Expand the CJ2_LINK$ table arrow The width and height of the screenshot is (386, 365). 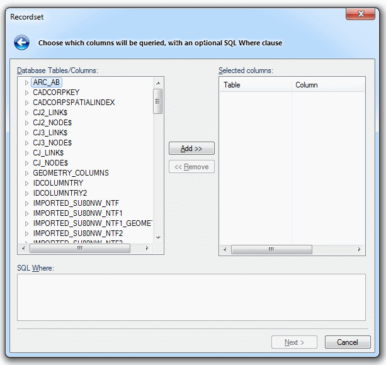point(26,113)
